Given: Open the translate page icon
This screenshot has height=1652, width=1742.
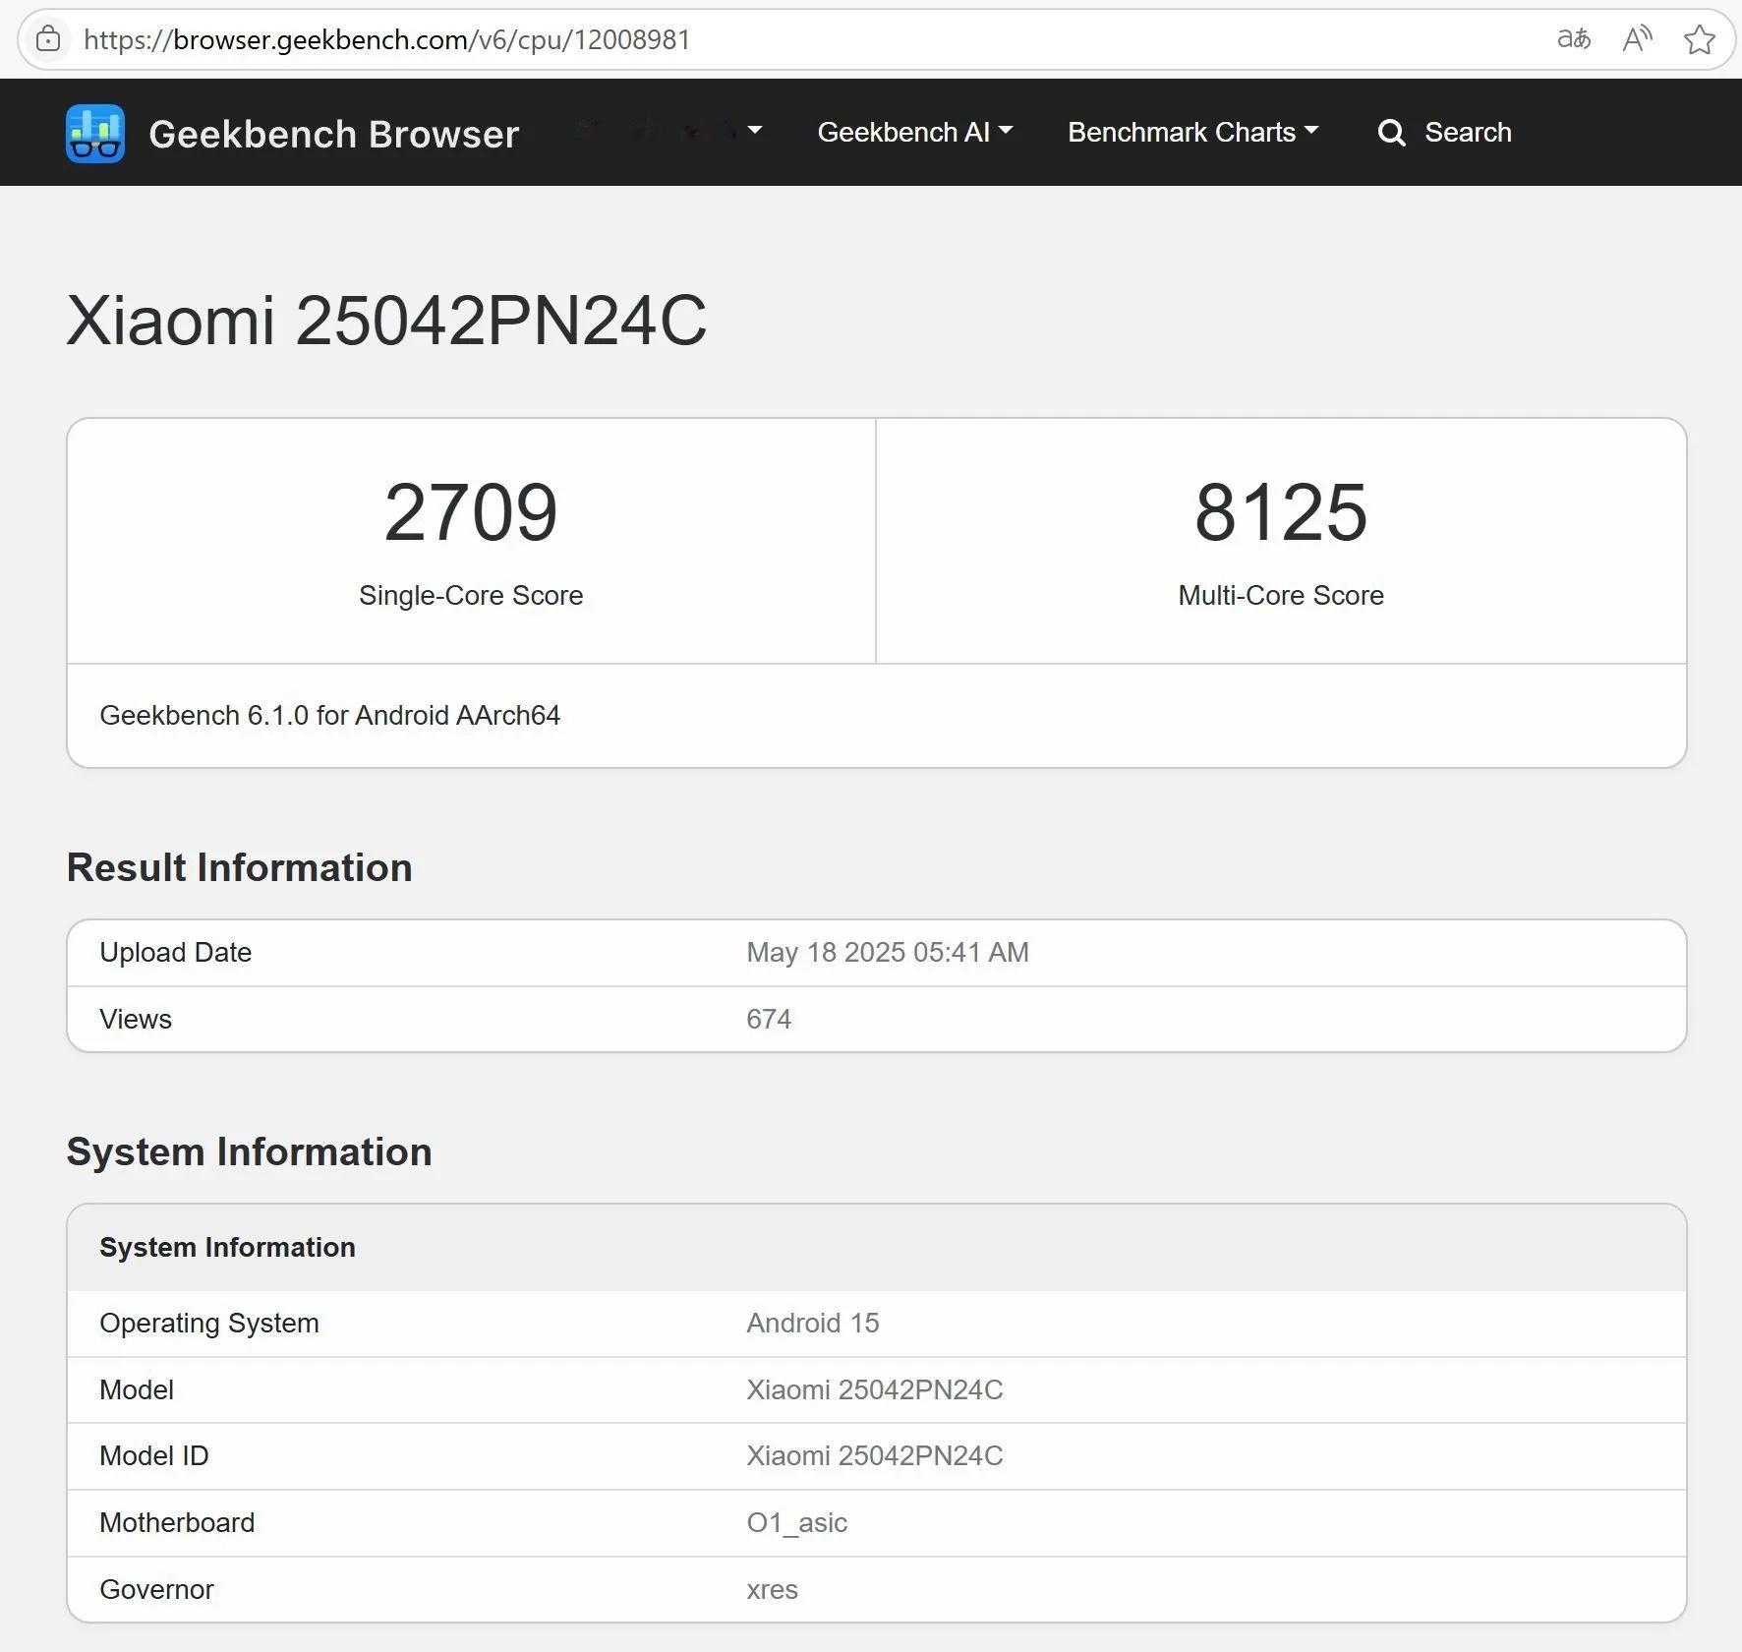Looking at the screenshot, I should pyautogui.click(x=1574, y=39).
